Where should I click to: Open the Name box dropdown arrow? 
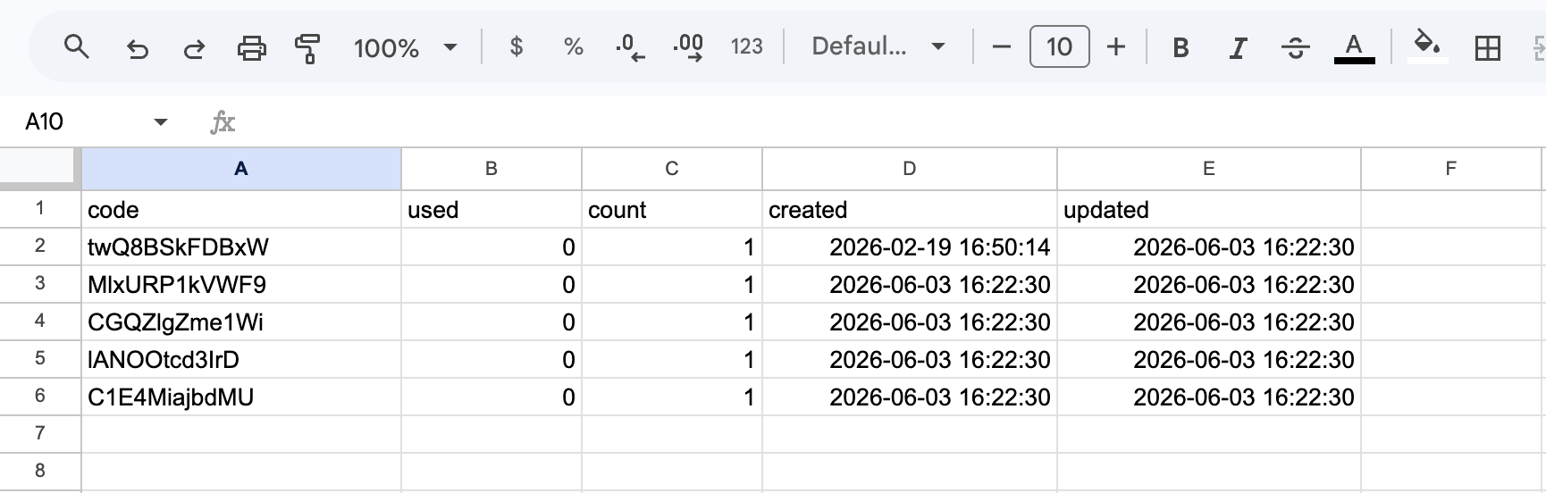pyautogui.click(x=161, y=121)
